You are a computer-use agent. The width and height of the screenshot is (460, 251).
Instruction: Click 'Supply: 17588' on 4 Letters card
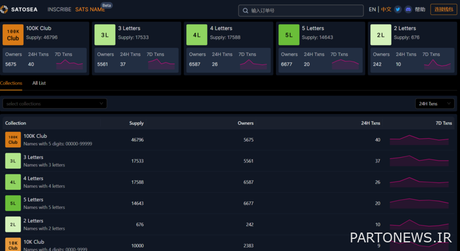(225, 37)
